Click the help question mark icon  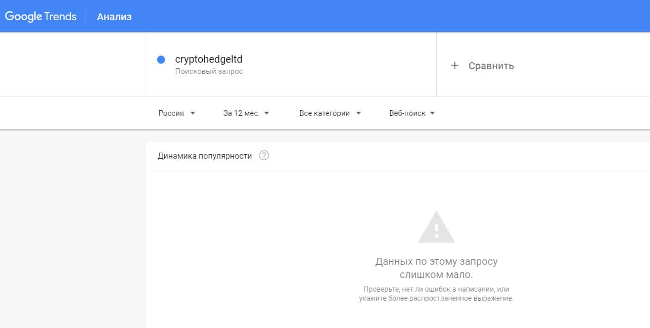(x=264, y=156)
